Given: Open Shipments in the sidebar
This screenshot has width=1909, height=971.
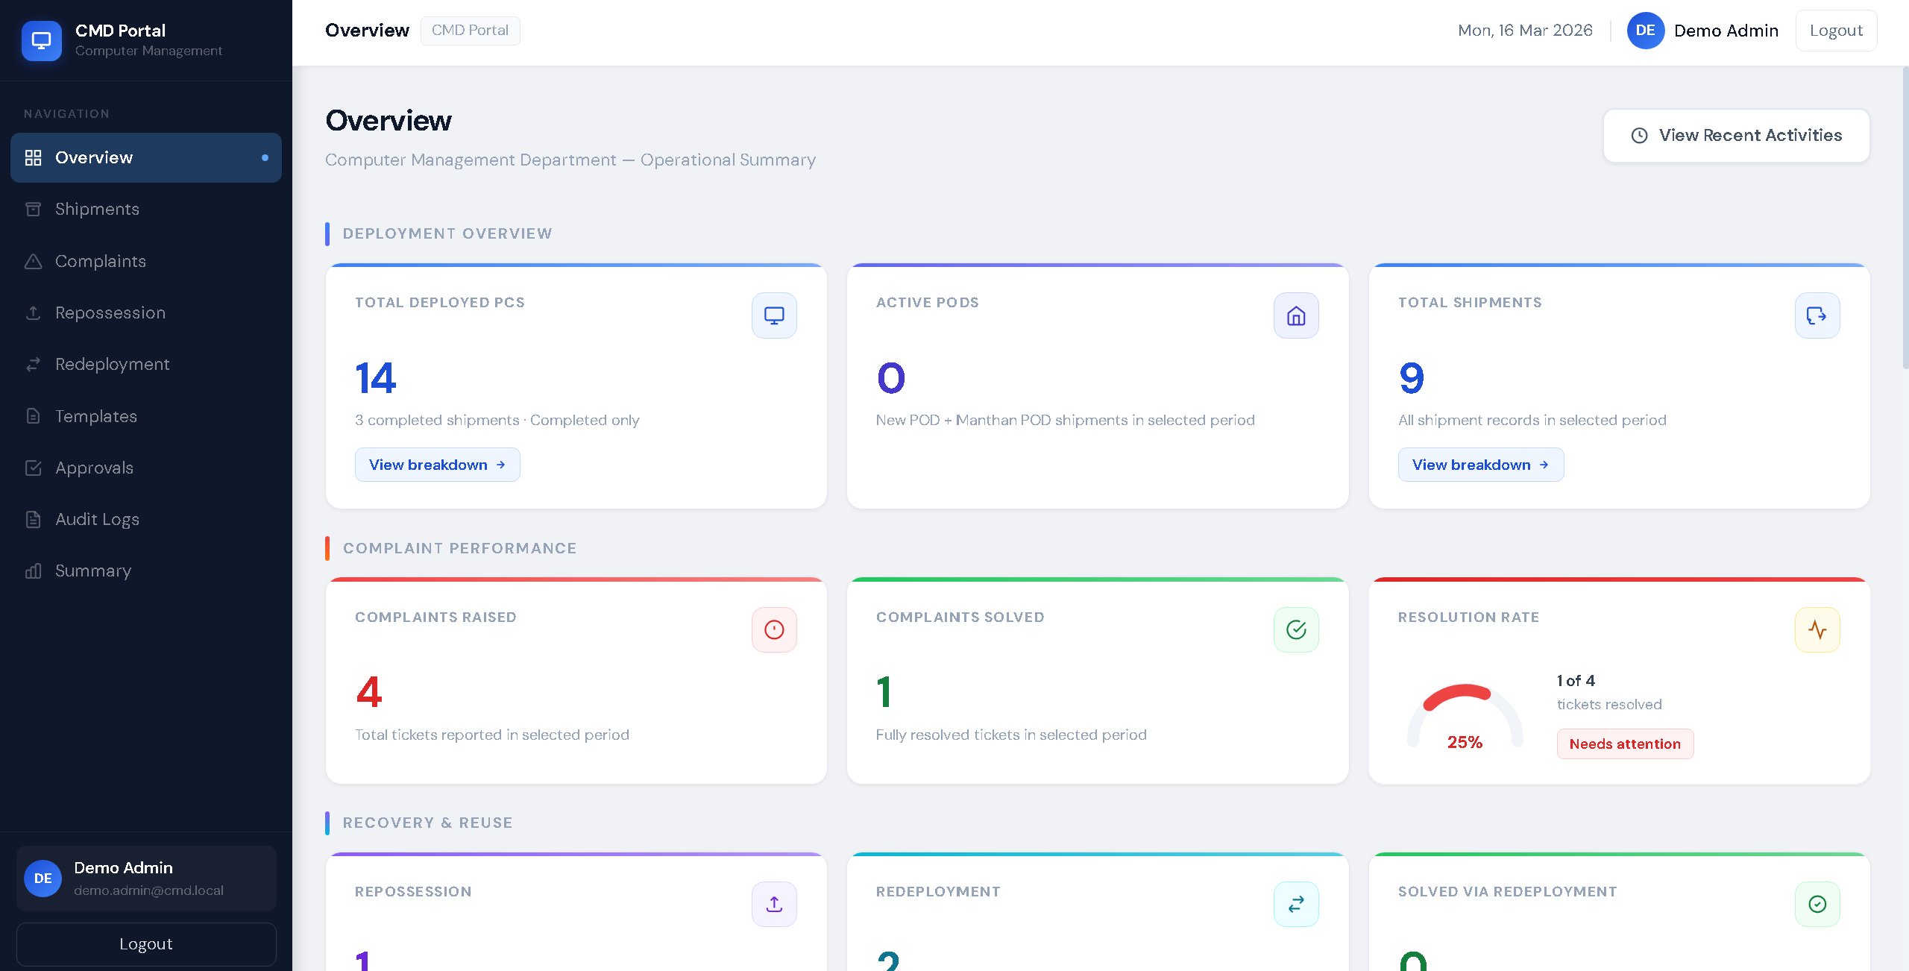Looking at the screenshot, I should [97, 210].
